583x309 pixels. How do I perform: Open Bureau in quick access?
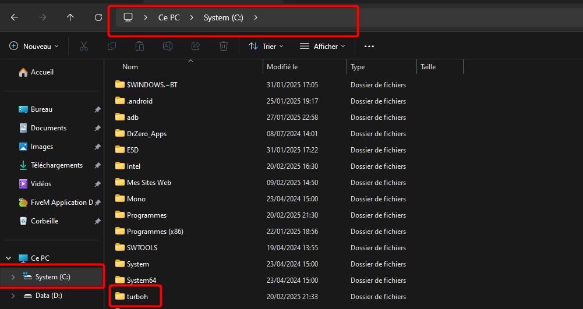pos(36,109)
